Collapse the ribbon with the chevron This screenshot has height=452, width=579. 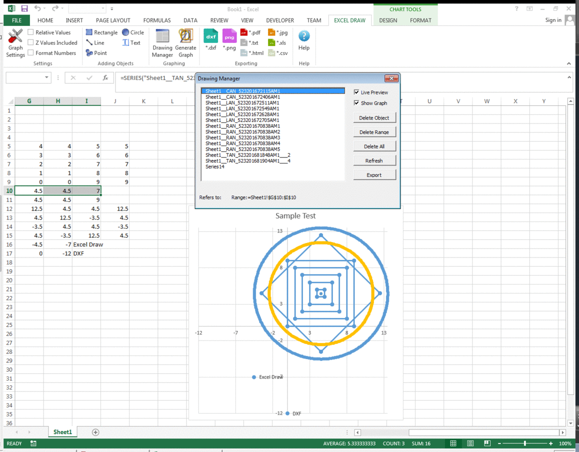click(x=569, y=63)
